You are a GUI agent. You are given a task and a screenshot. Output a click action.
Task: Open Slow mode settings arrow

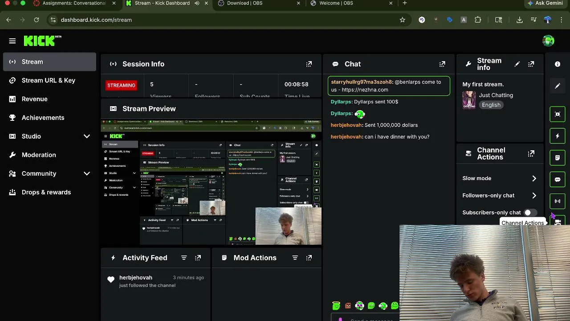click(x=534, y=178)
